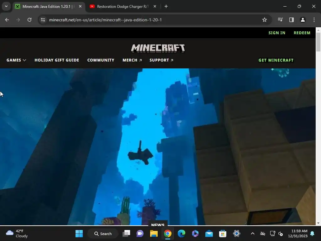Viewport: 321px width, 241px height.
Task: Click the REDEEM link
Action: [302, 33]
